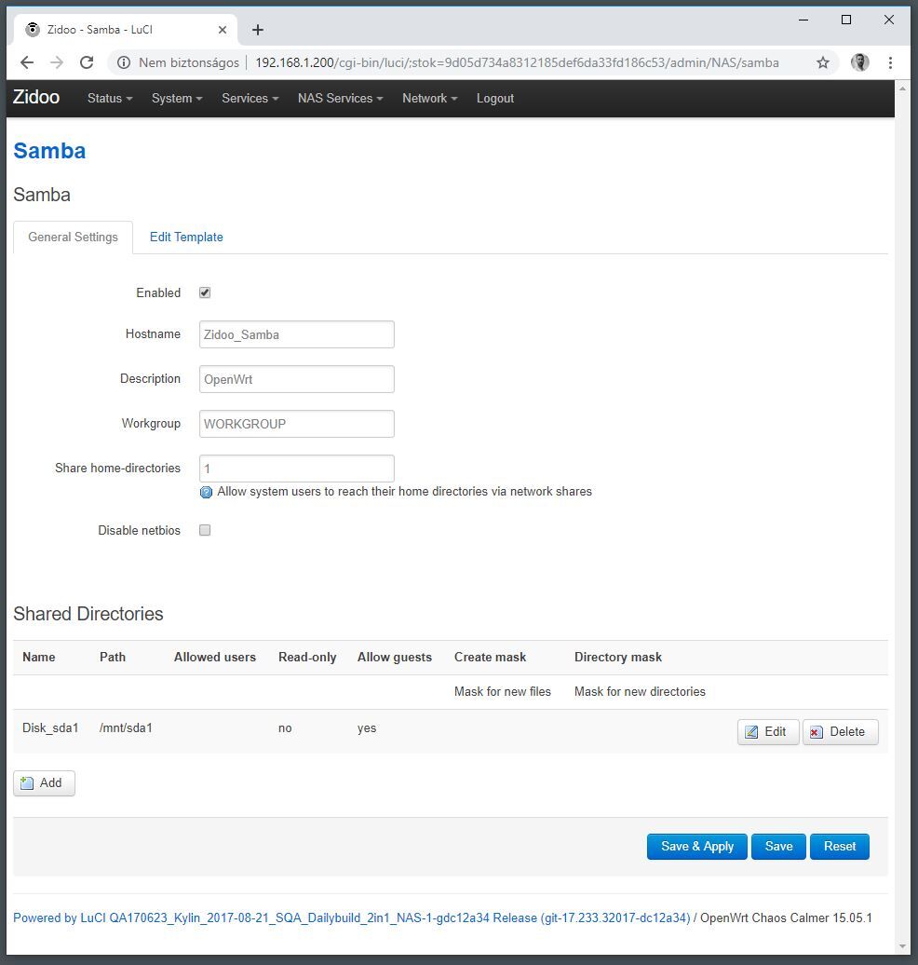Select the General Settings tab

[73, 237]
